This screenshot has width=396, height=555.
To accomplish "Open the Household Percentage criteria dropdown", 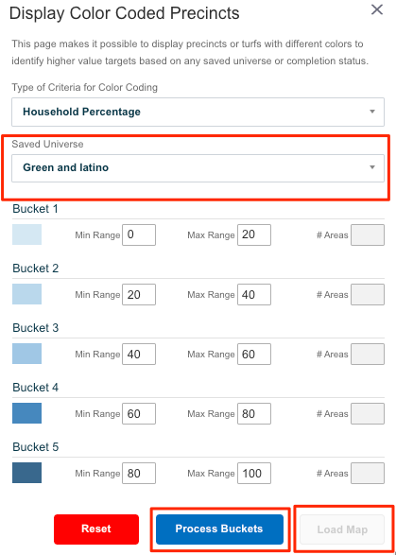I will click(x=198, y=112).
